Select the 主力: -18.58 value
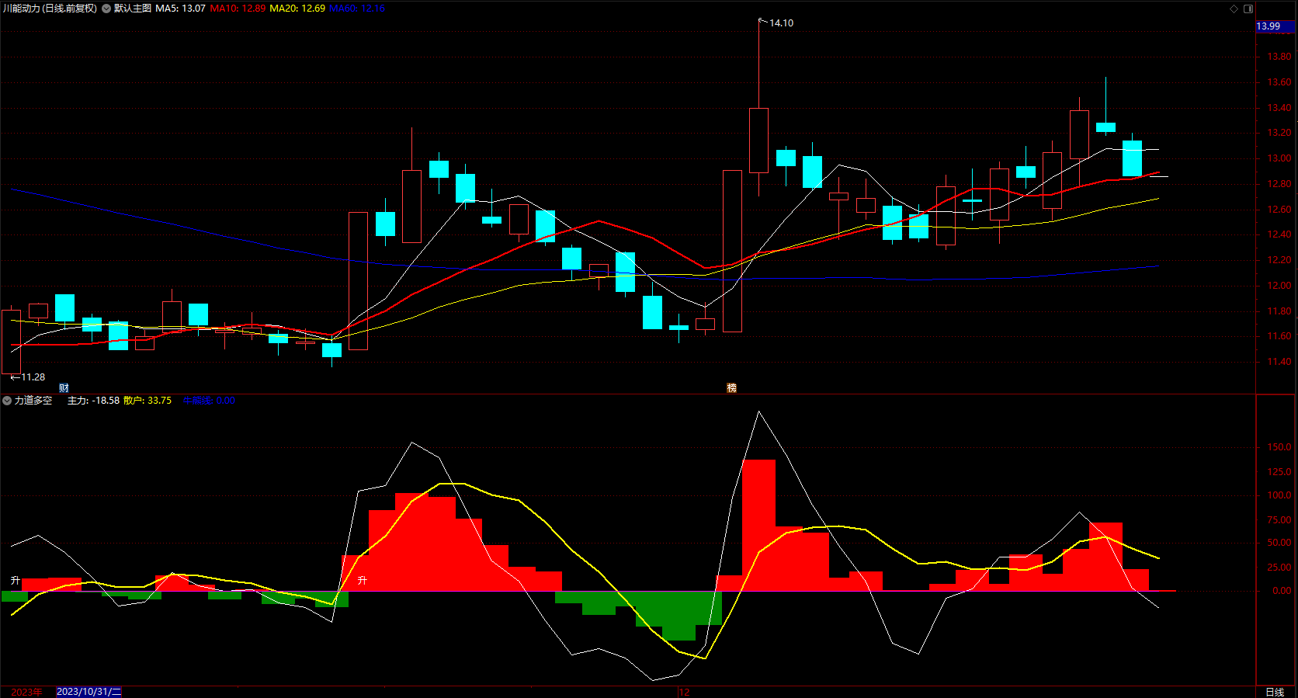 tap(94, 401)
